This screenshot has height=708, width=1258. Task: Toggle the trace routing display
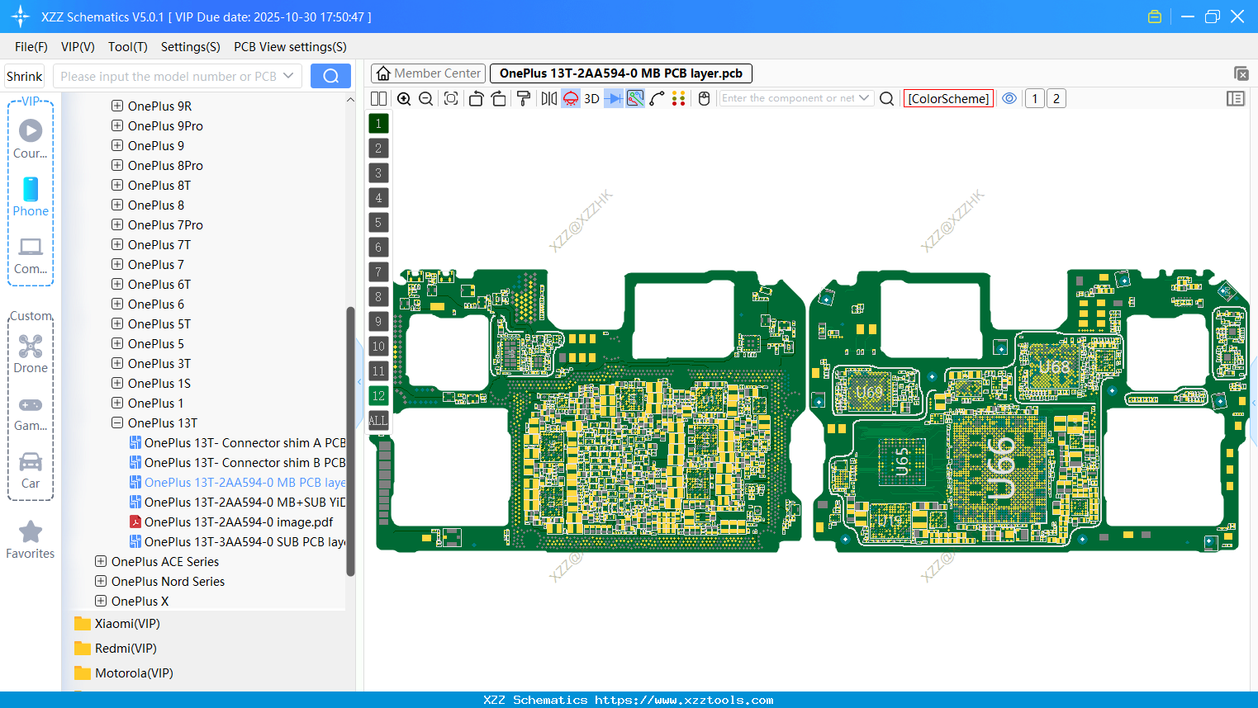[x=635, y=99]
